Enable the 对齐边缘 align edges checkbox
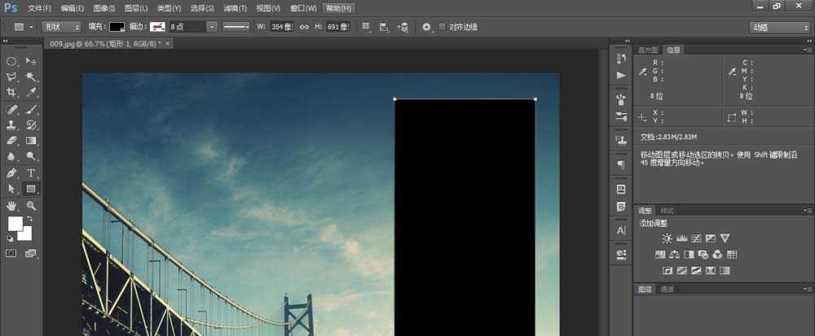The image size is (815, 336). click(443, 27)
